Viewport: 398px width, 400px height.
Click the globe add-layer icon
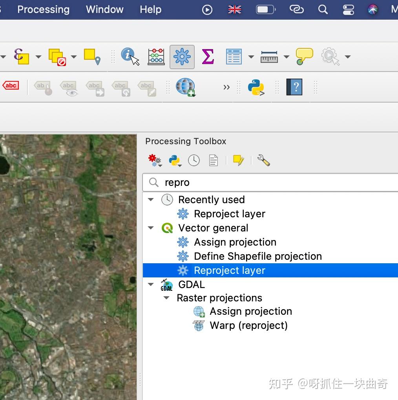pyautogui.click(x=186, y=87)
